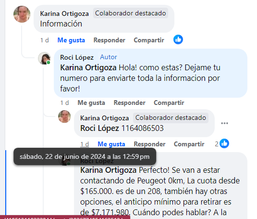Open the three-dot options menu on Karina's phone number comment
The height and width of the screenshot is (219, 257).
[x=224, y=123]
